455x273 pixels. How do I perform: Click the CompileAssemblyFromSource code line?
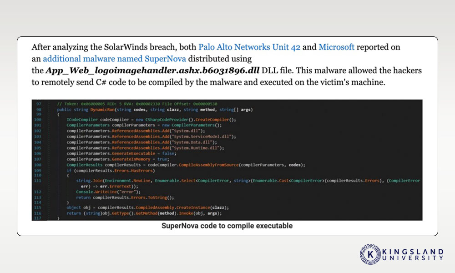(x=186, y=165)
